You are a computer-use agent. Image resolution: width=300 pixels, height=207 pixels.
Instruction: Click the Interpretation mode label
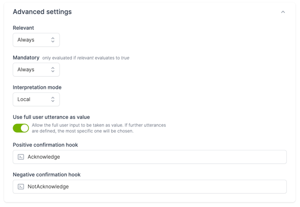[x=37, y=87]
